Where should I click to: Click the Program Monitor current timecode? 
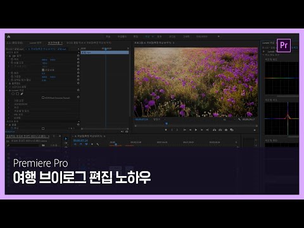click(x=141, y=119)
